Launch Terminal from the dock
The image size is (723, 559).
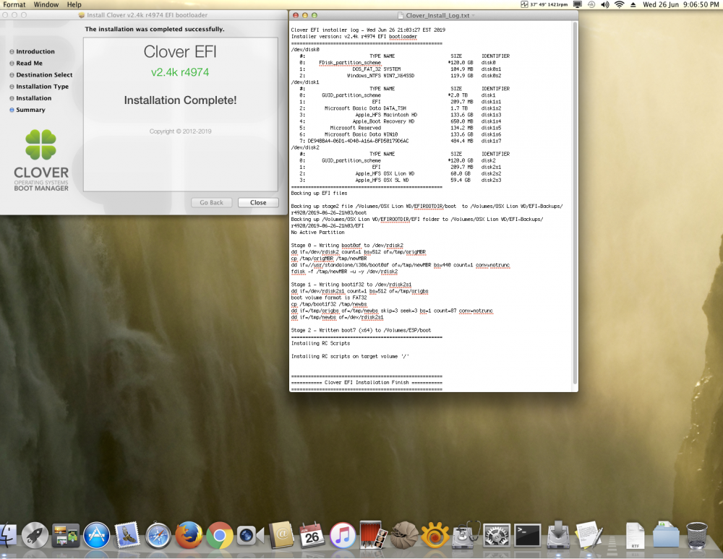pos(528,535)
